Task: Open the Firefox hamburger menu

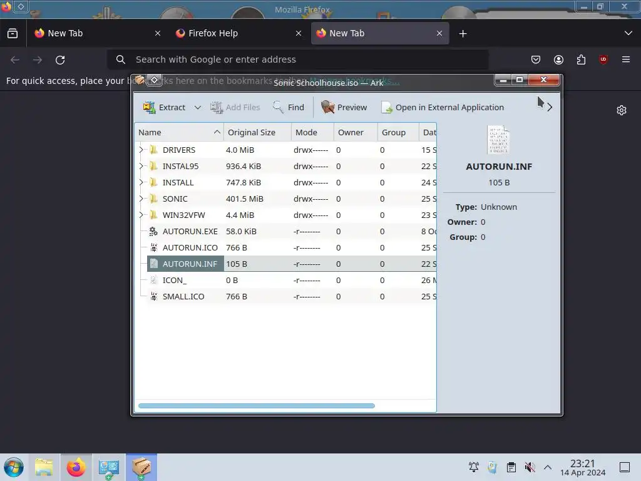Action: [x=626, y=59]
